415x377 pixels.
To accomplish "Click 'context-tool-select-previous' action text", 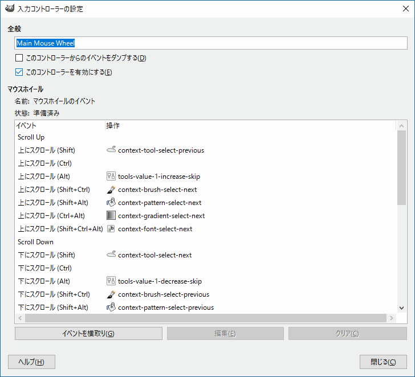I will click(161, 150).
